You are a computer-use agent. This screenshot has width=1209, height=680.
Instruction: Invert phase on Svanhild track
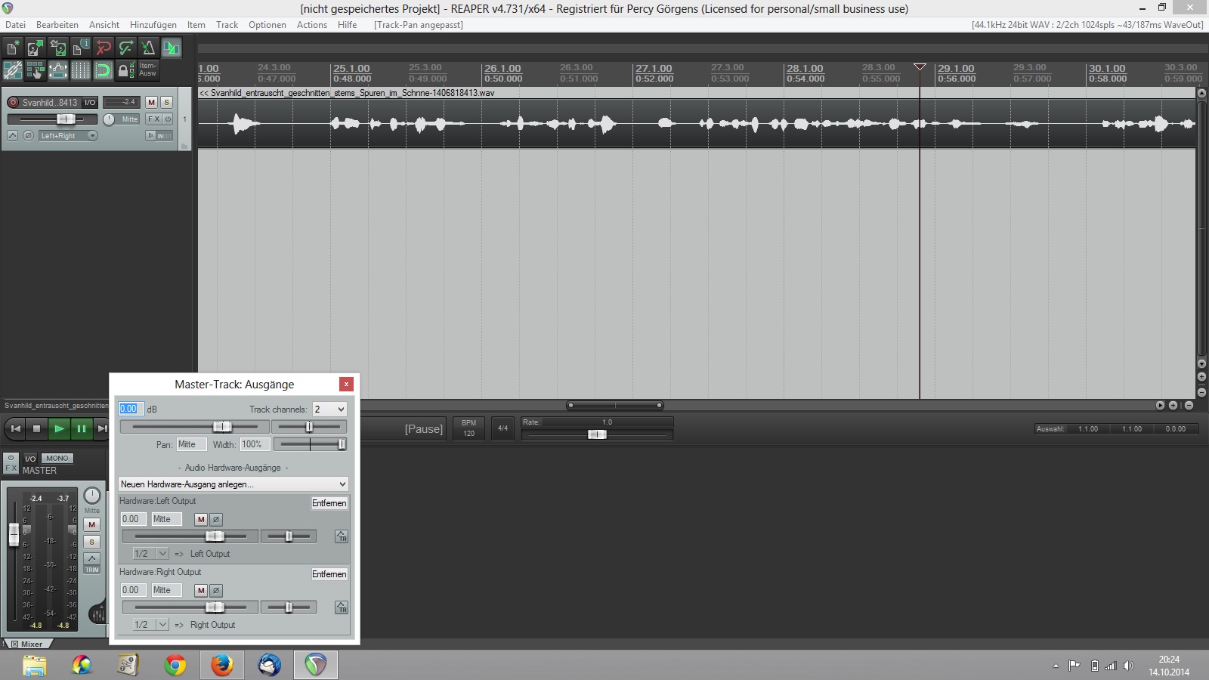28,135
